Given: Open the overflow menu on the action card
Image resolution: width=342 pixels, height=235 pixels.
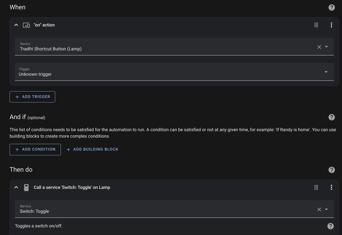Looking at the screenshot, I should tap(331, 187).
